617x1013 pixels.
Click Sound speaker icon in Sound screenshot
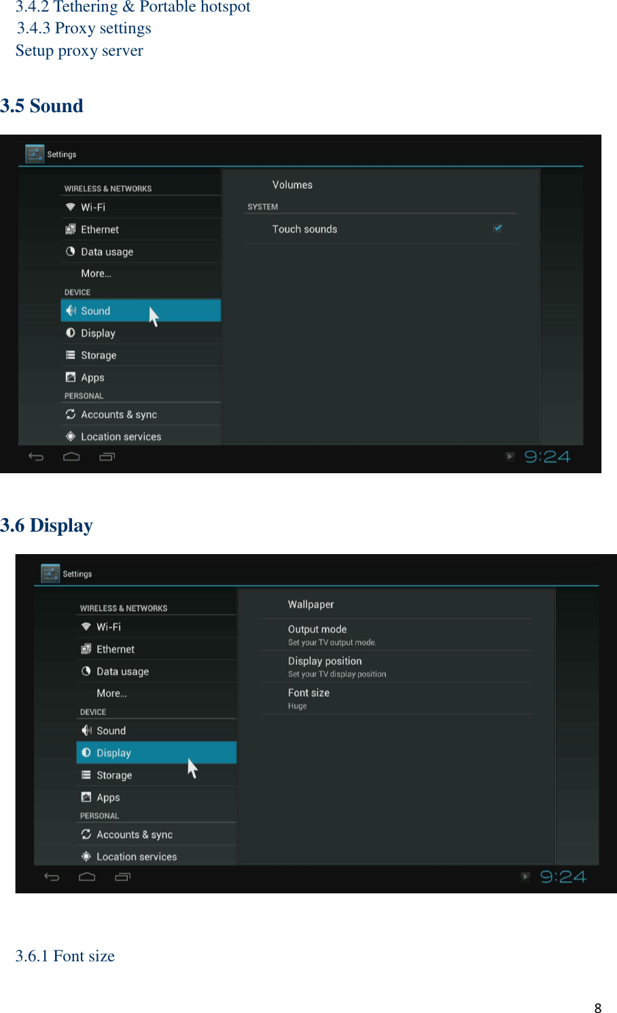tap(71, 311)
